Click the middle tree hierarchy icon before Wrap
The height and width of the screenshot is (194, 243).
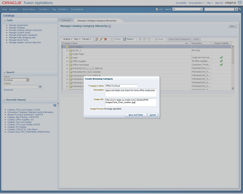point(144,39)
